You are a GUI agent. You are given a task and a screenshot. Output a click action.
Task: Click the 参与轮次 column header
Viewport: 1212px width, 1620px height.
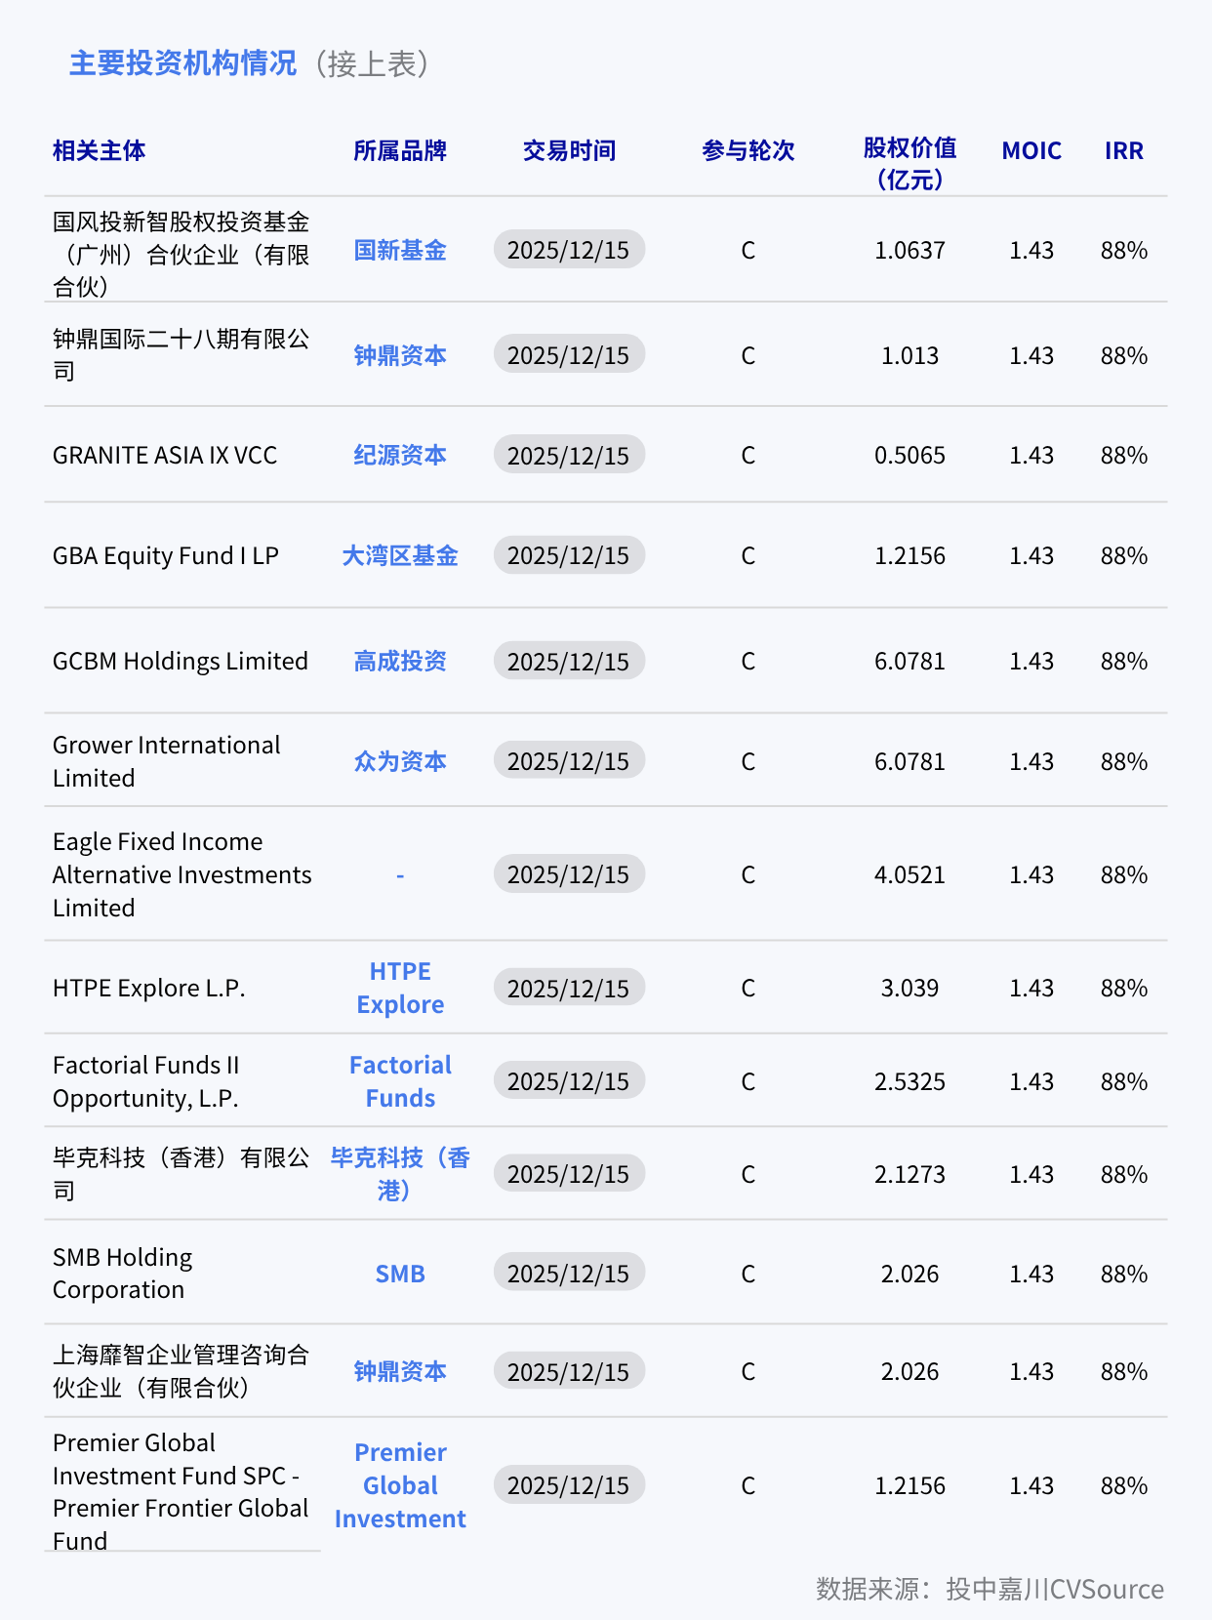point(748,151)
